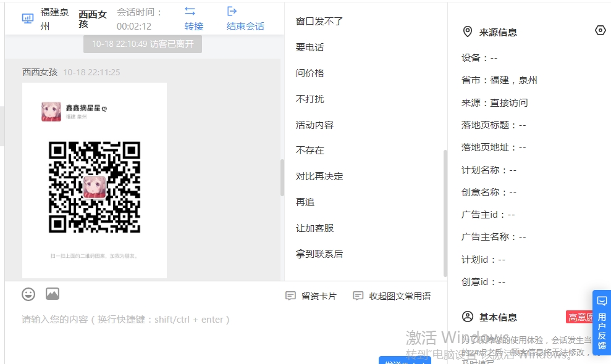Open the 留资卡片 card option

point(311,296)
